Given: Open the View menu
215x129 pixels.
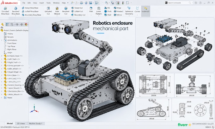Looking at the screenshot, I should pos(35,3).
